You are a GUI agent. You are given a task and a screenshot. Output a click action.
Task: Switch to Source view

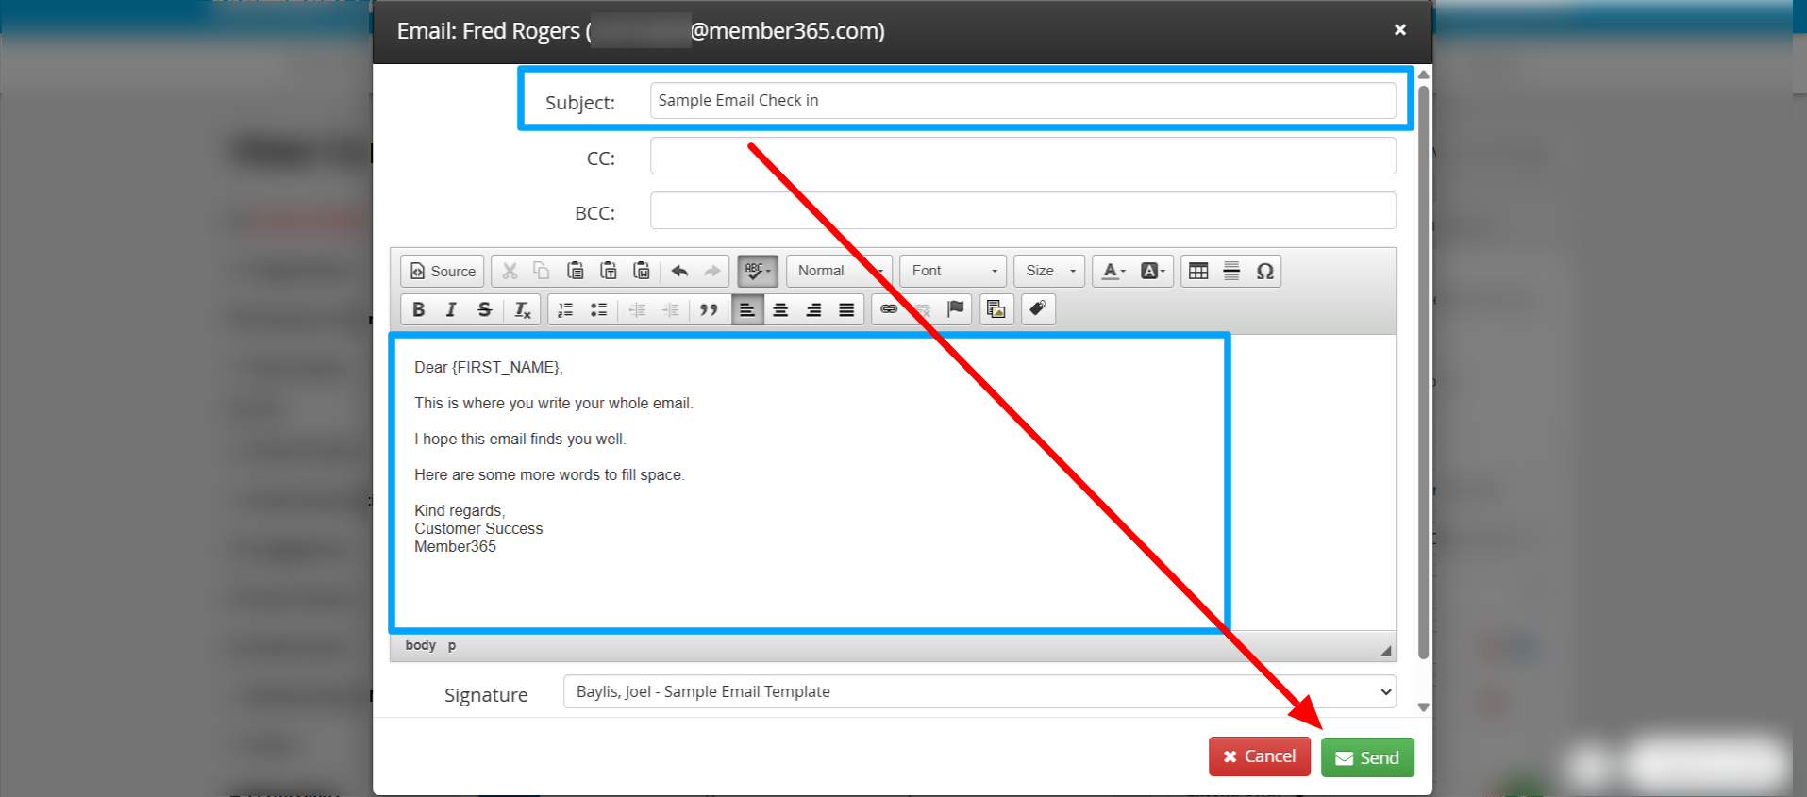click(x=443, y=271)
